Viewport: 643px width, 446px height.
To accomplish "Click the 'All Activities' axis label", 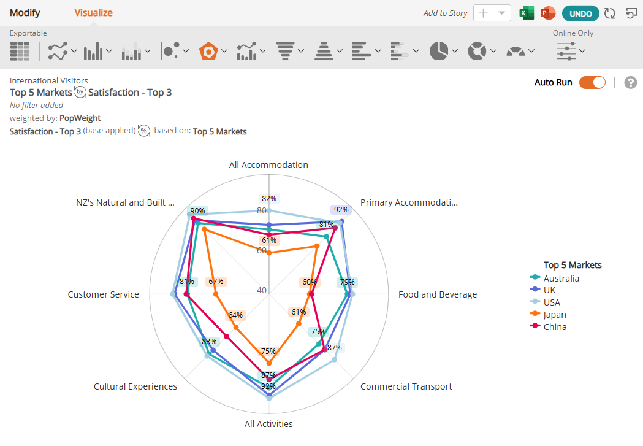I will 268,424.
